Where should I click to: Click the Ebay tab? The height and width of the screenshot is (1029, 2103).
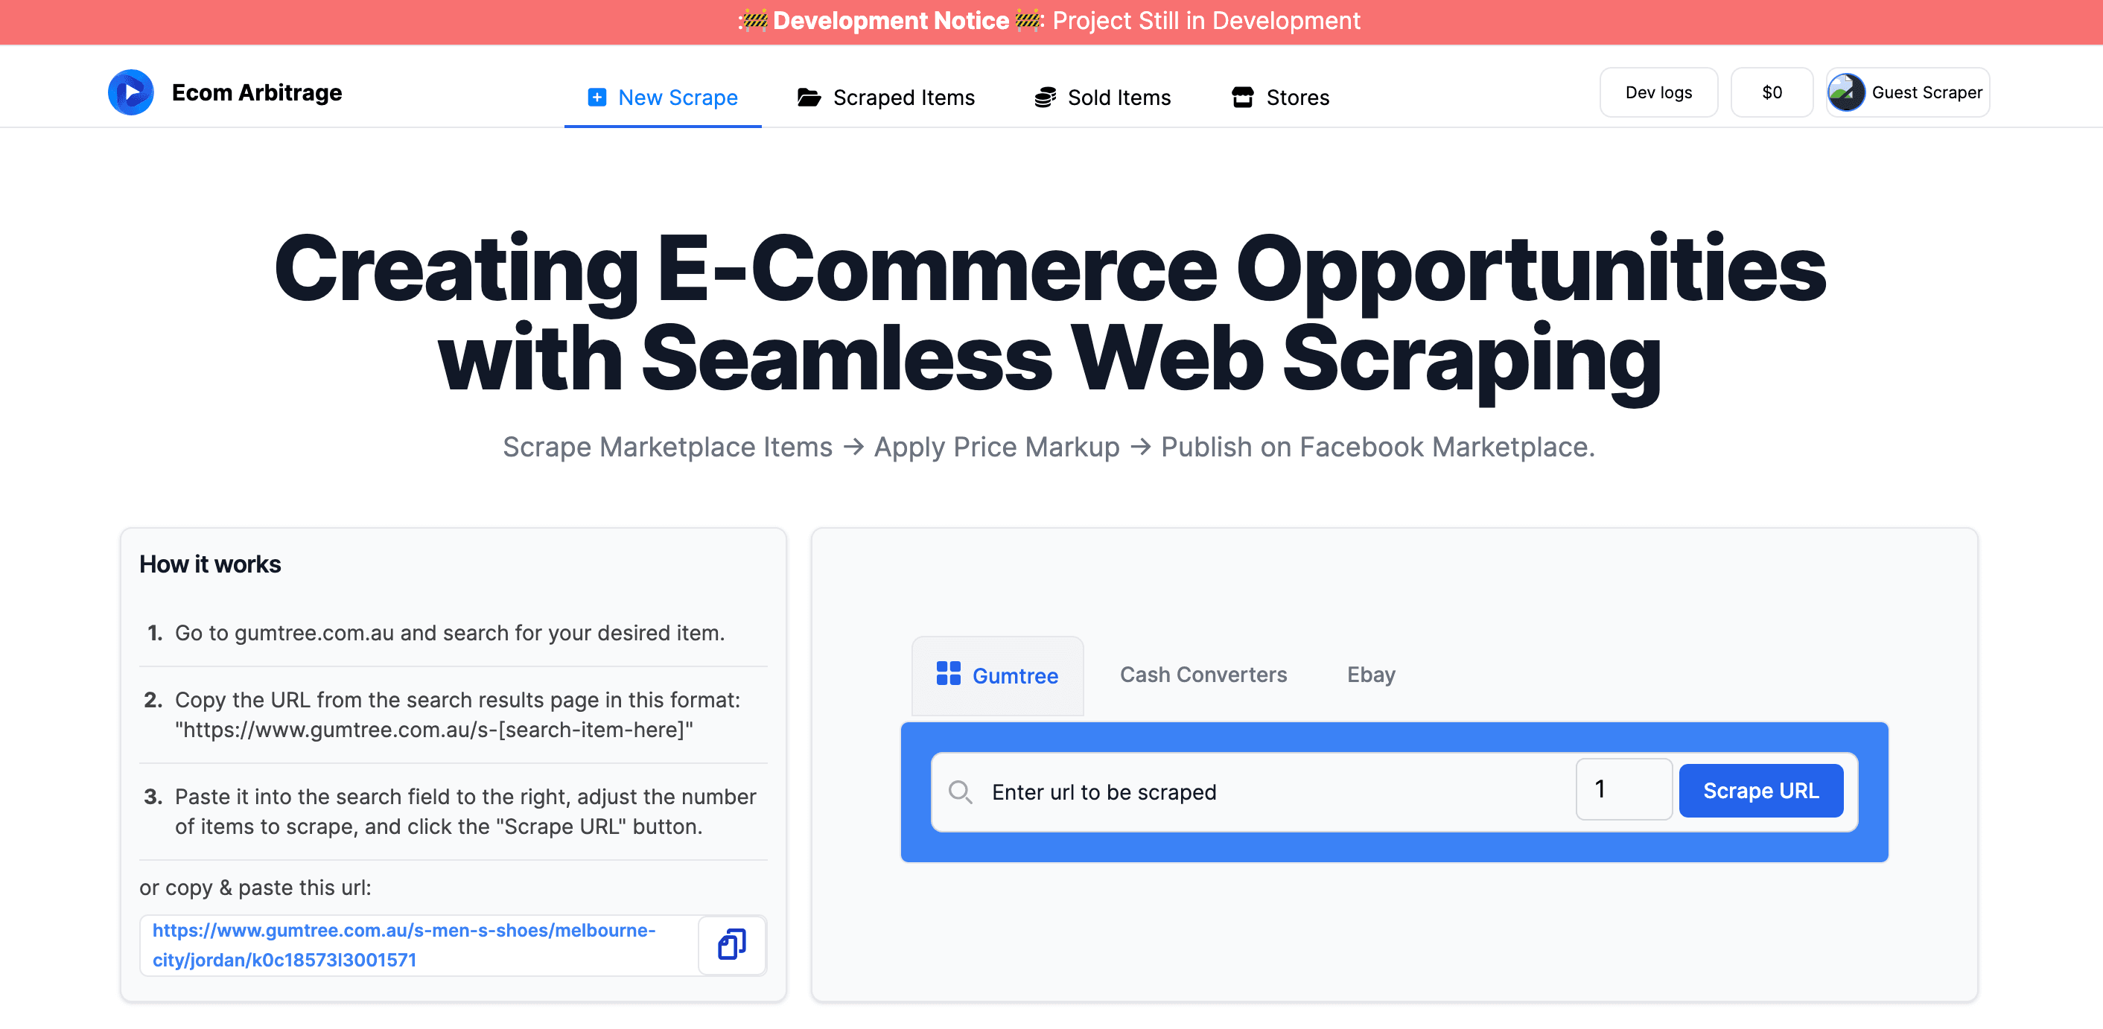[x=1372, y=674]
